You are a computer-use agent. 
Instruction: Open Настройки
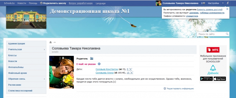click(213, 3)
